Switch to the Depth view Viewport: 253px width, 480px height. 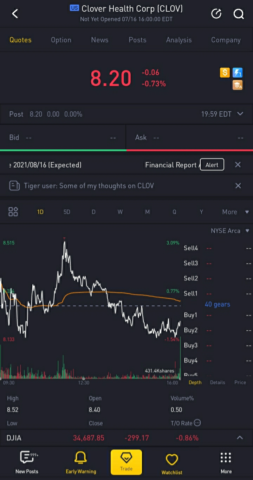tap(195, 382)
